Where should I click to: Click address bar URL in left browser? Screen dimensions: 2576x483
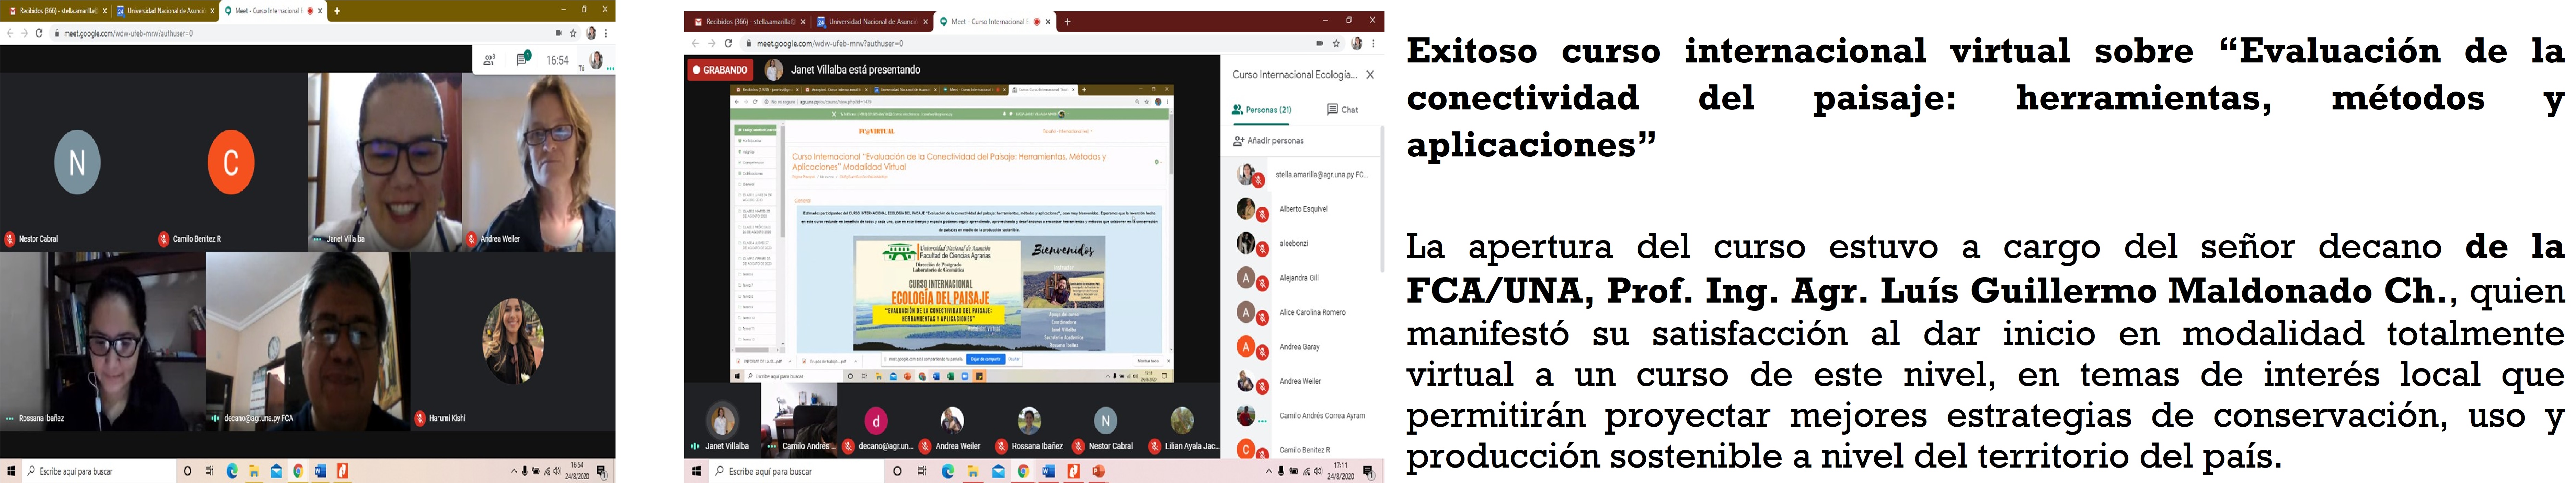[128, 33]
